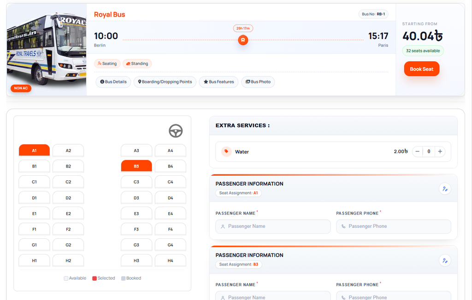Click the Royal Bus title
Image resolution: width=472 pixels, height=300 pixels.
click(x=109, y=14)
